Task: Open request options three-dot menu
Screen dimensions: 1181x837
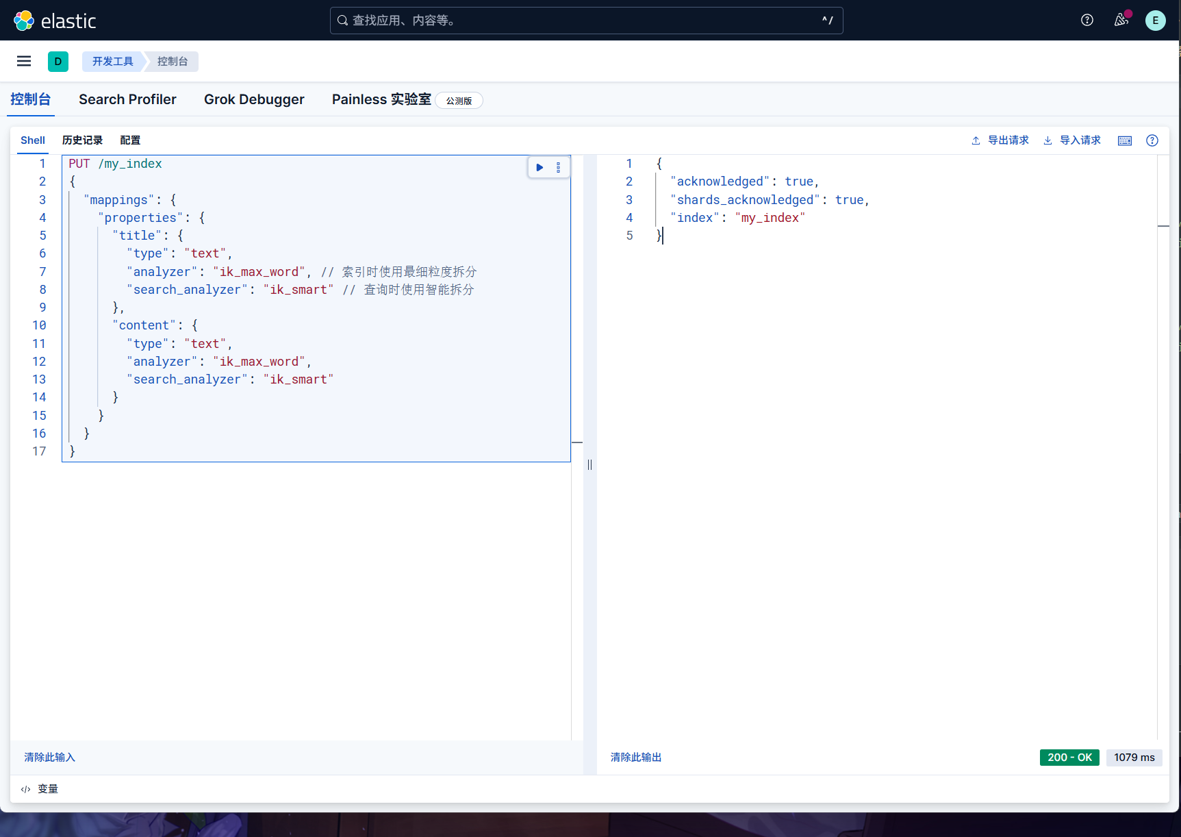Action: (x=559, y=167)
